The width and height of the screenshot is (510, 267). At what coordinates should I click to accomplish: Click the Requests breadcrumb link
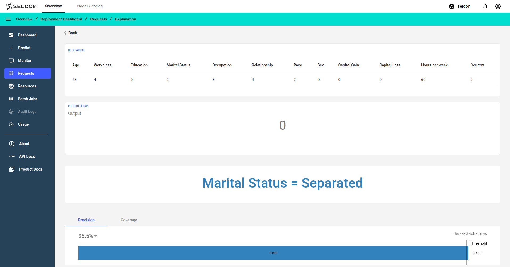98,19
